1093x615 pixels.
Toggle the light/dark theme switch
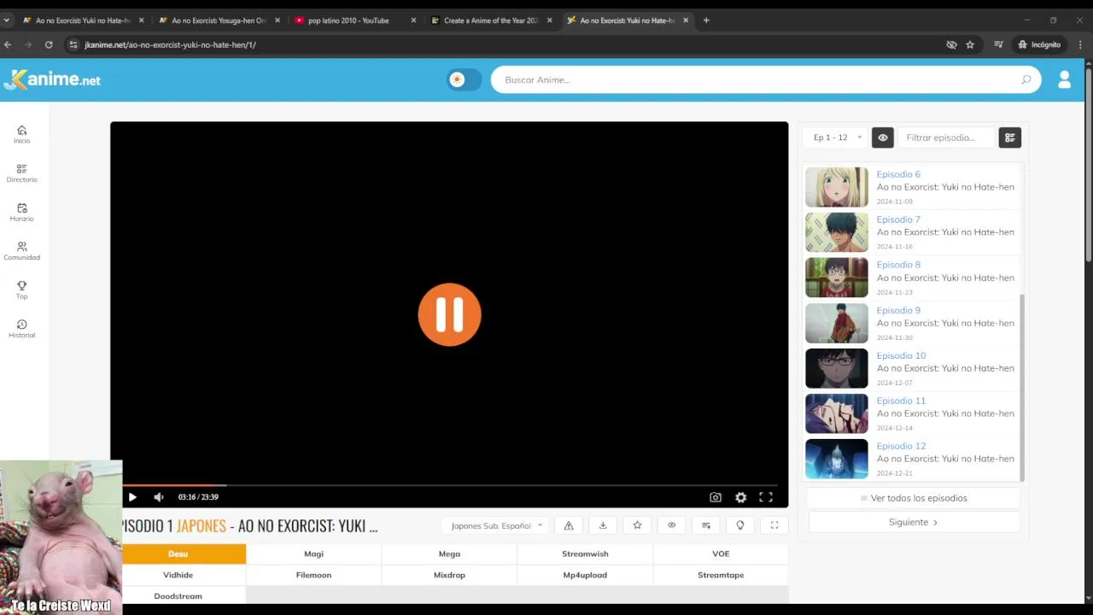coord(464,79)
